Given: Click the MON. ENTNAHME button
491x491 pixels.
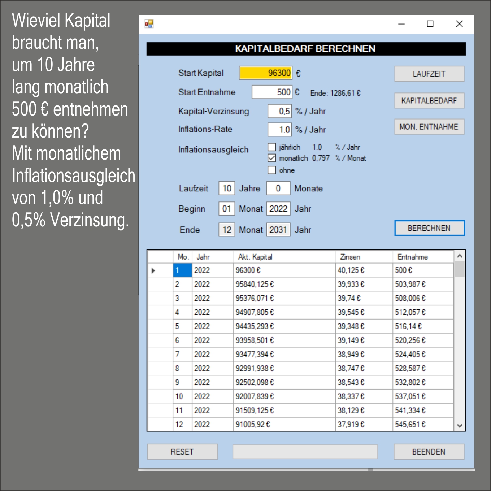Looking at the screenshot, I should (429, 127).
